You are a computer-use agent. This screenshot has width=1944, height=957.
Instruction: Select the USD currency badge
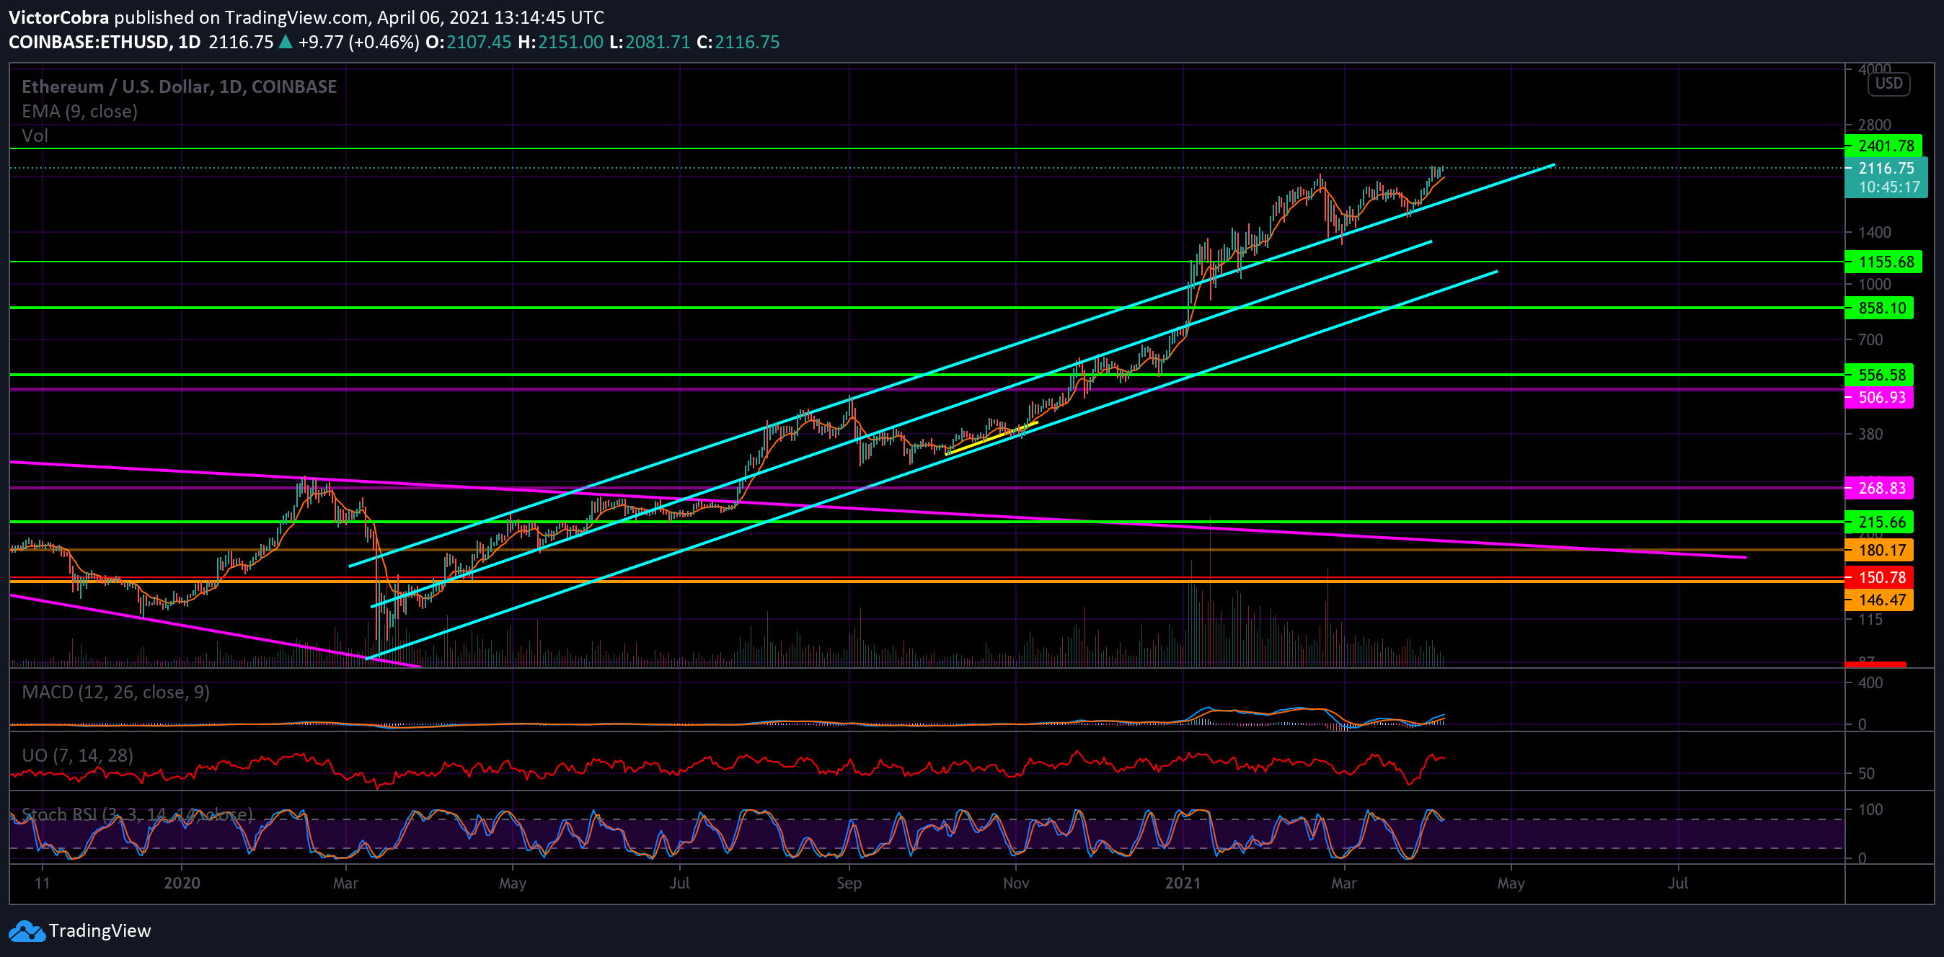click(1889, 84)
